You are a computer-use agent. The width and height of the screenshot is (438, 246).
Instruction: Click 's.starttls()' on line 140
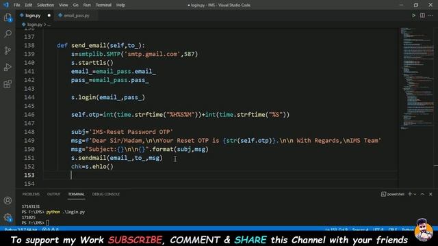pos(92,62)
